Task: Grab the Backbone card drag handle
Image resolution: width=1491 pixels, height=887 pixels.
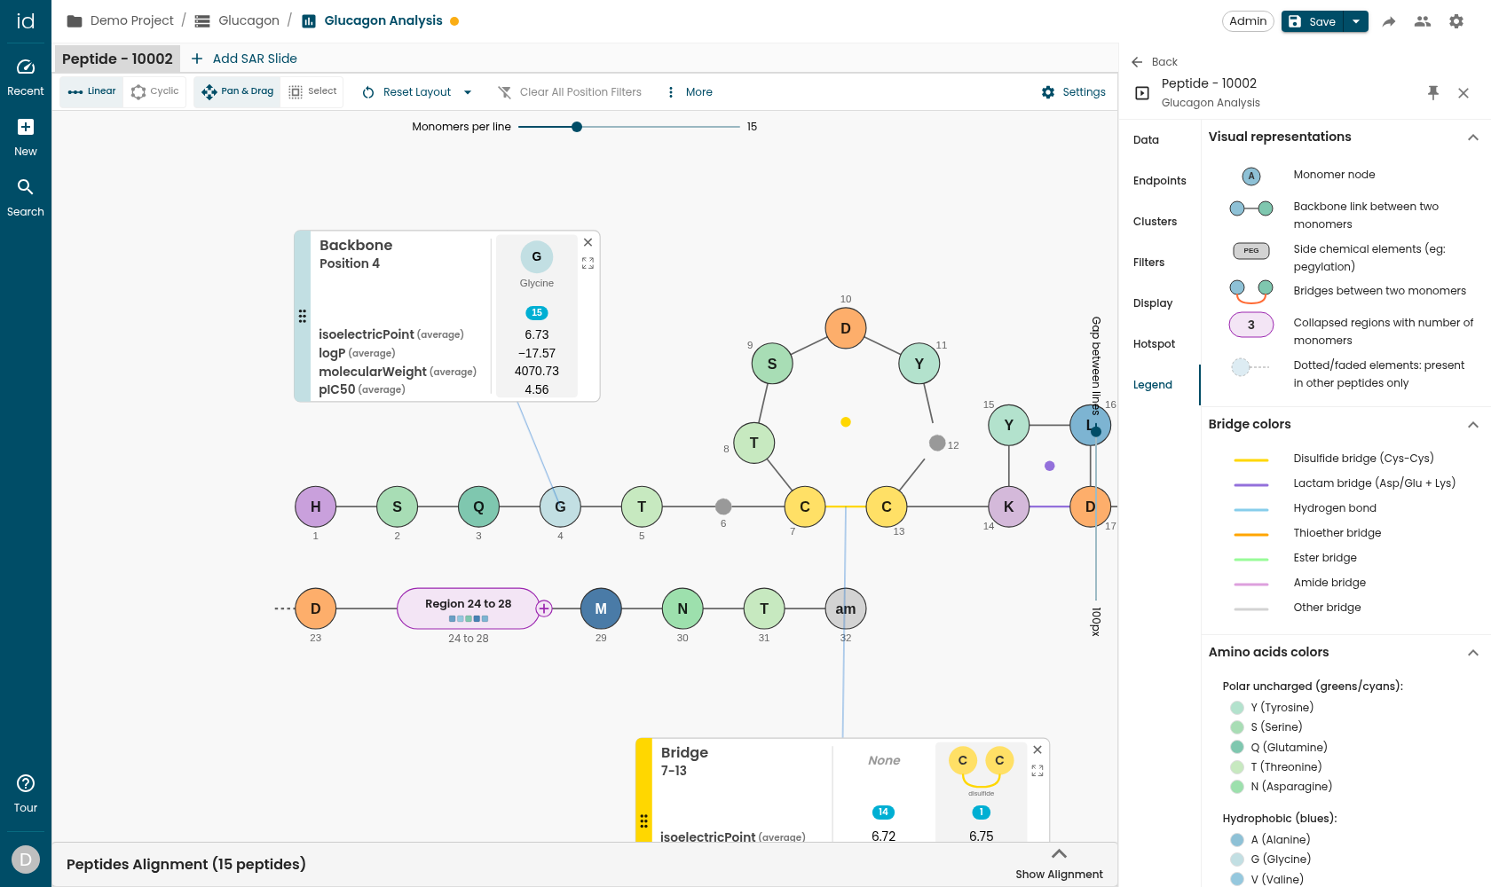Action: click(303, 316)
